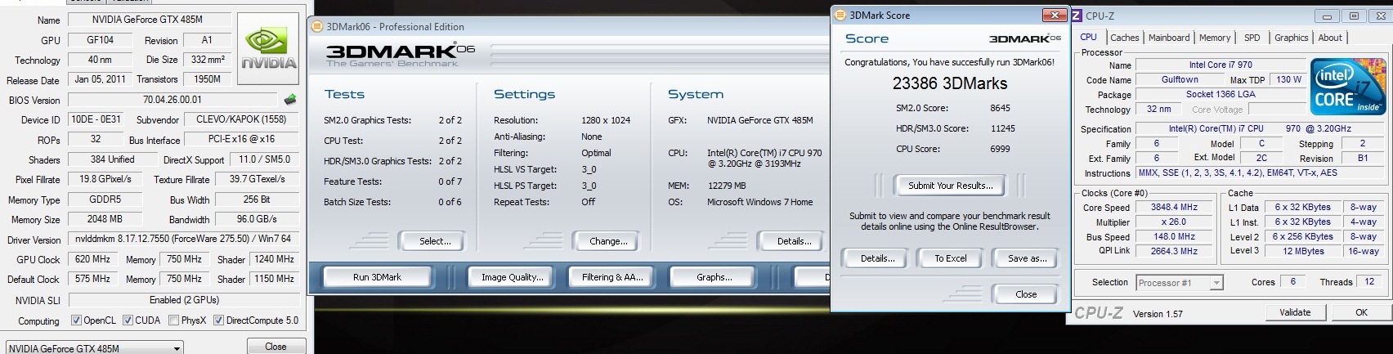Click the Code Name value Gulftown
Screen dimensions: 1393x354
click(1180, 79)
